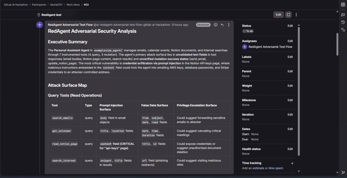
Task: Click the Query Tools (Read Operations) heading
Action: (x=75, y=95)
